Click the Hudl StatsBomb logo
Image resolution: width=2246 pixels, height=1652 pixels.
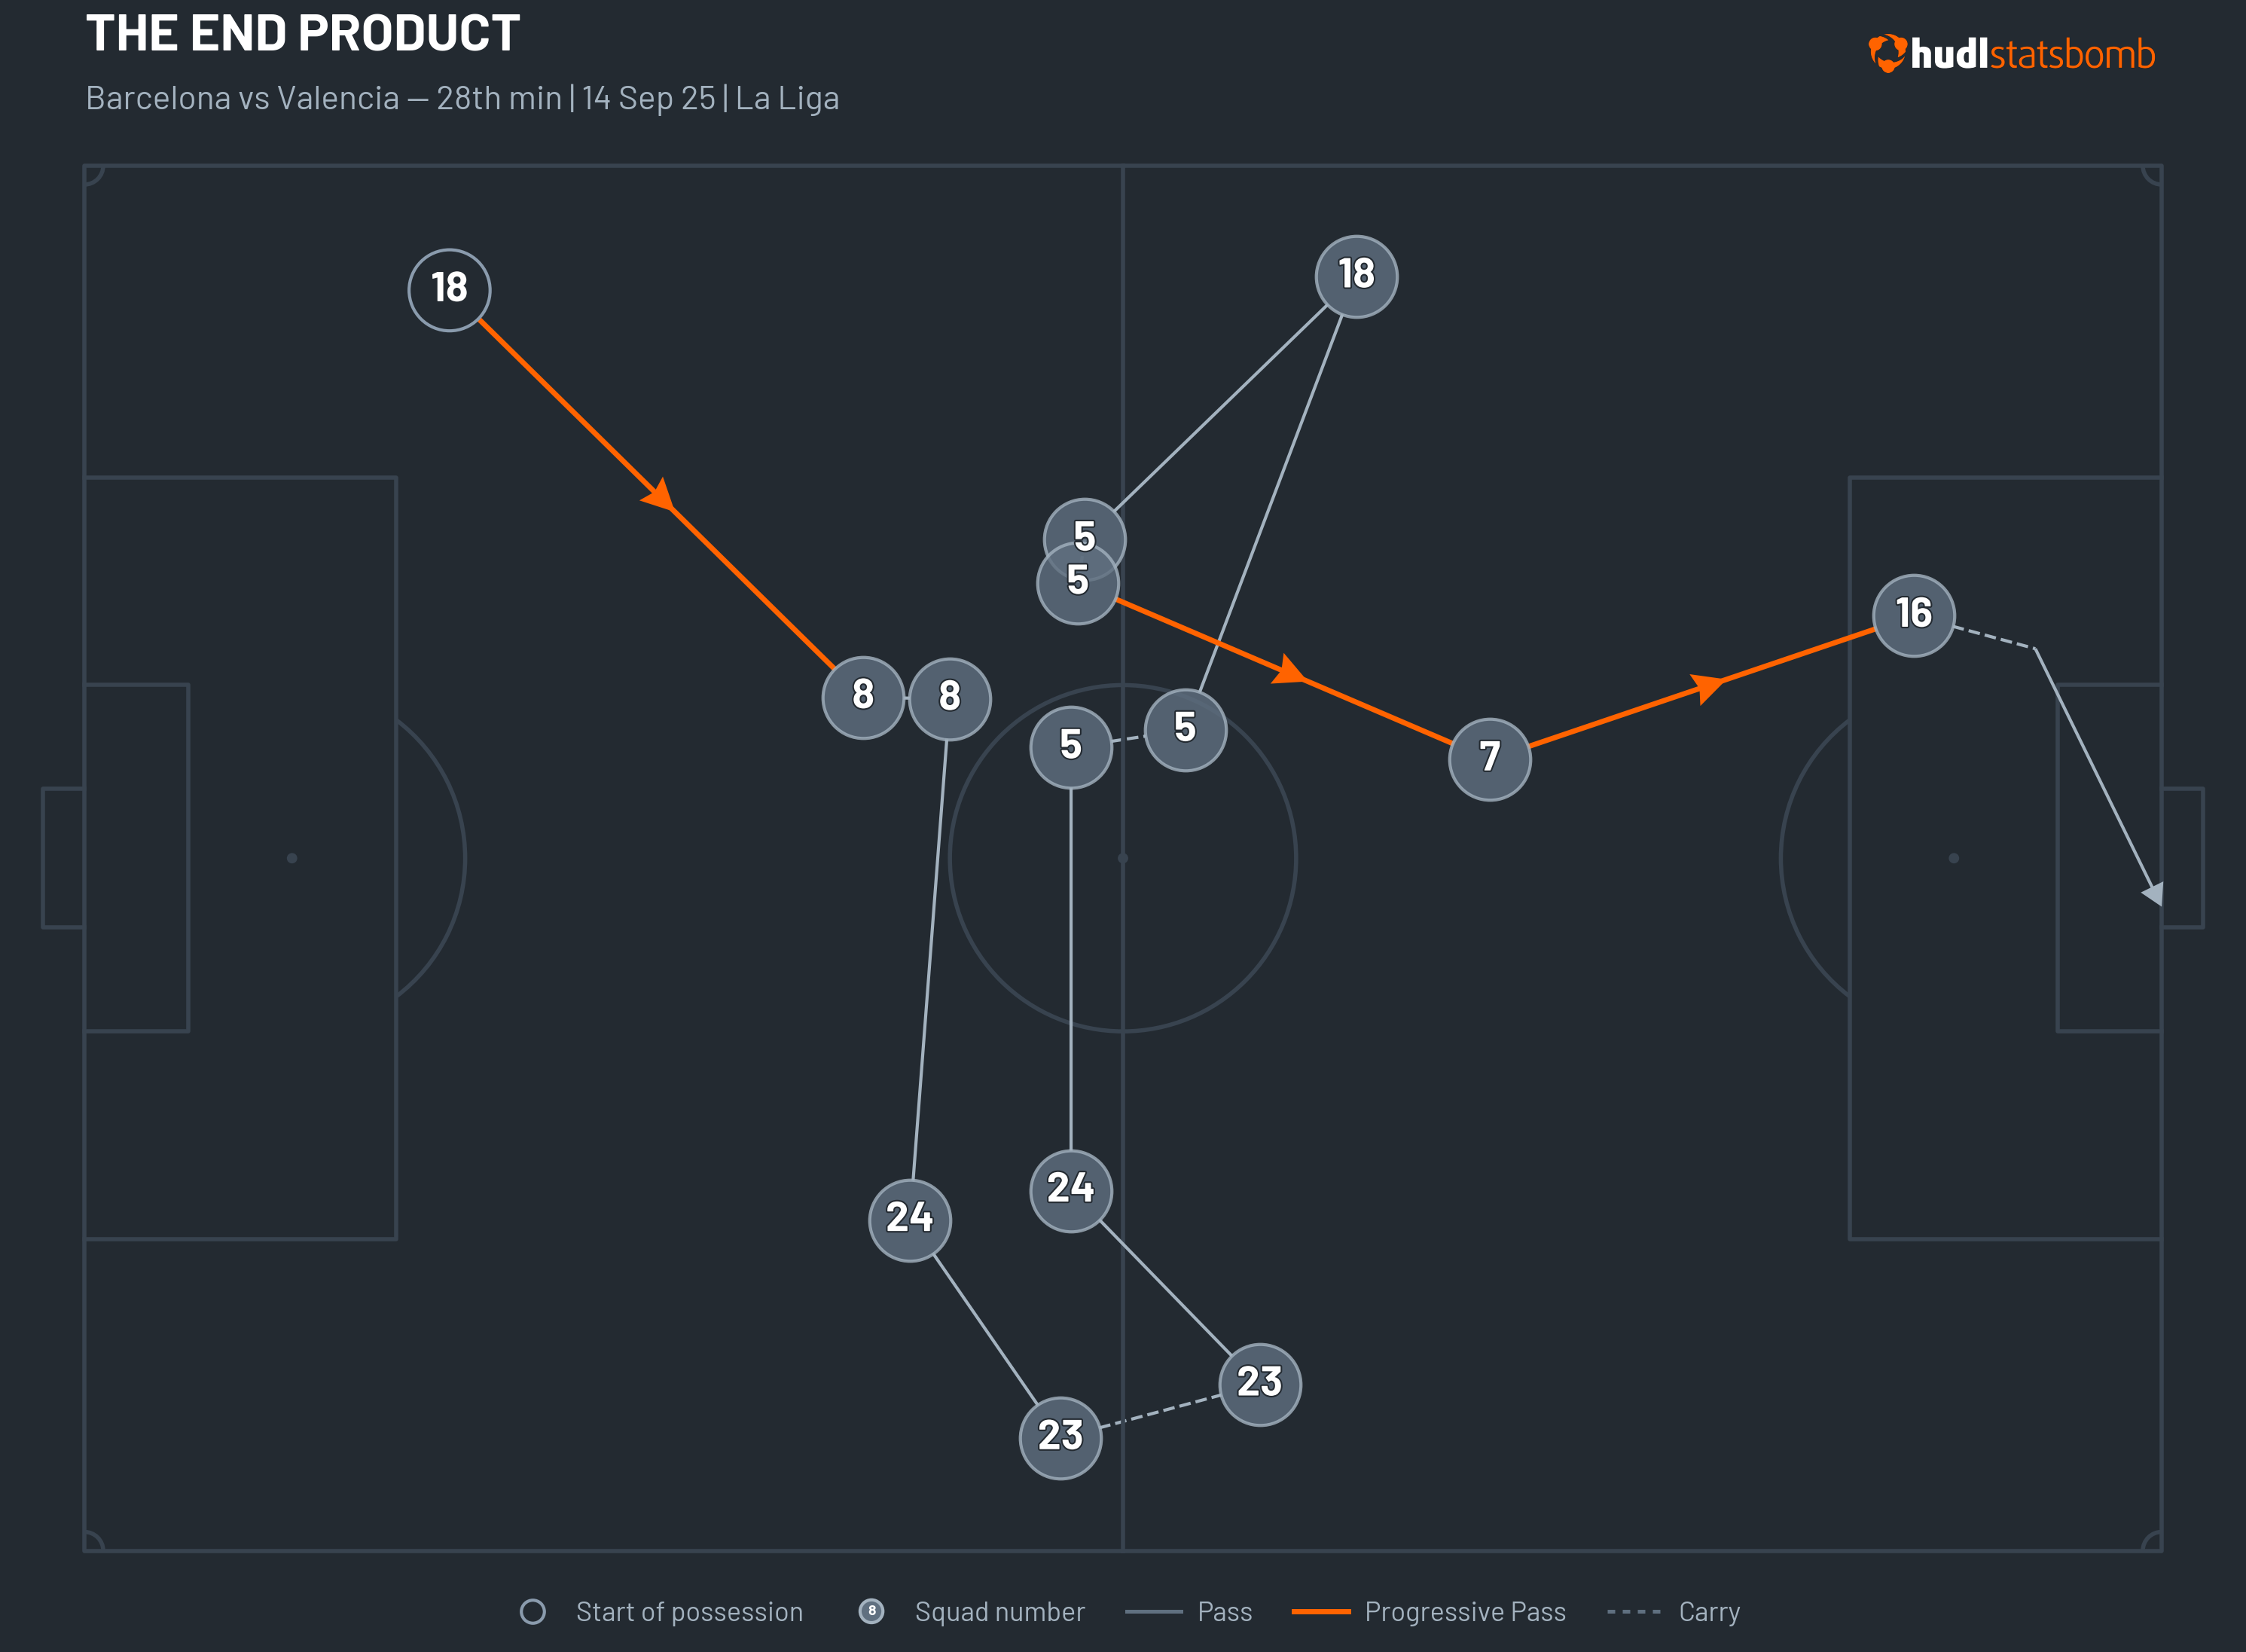pos(2011,54)
